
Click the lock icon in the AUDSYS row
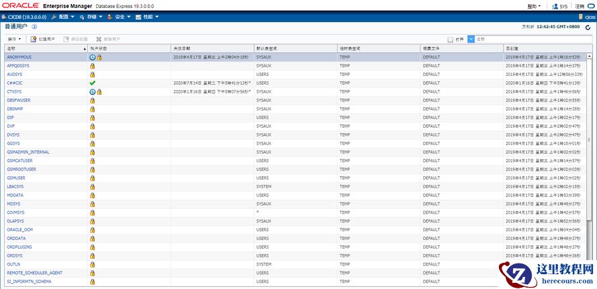(92, 75)
